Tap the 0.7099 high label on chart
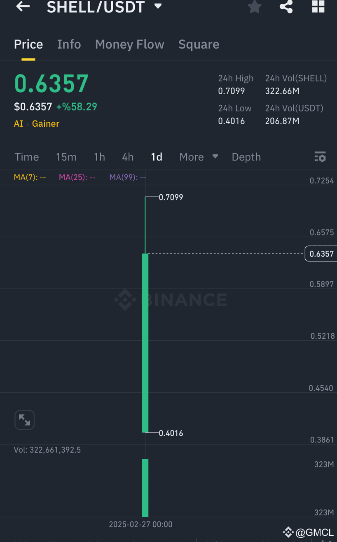Image resolution: width=337 pixels, height=542 pixels. 171,197
